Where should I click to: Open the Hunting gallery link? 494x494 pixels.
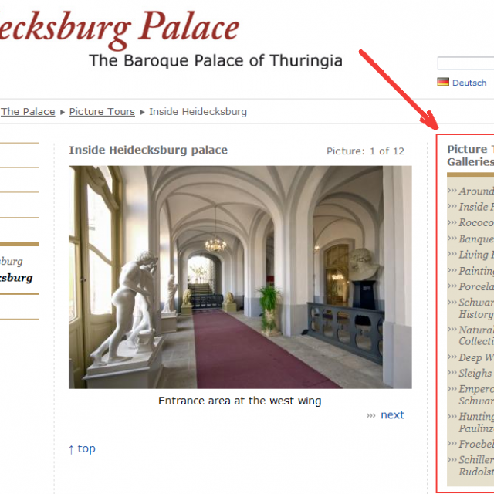(x=475, y=422)
